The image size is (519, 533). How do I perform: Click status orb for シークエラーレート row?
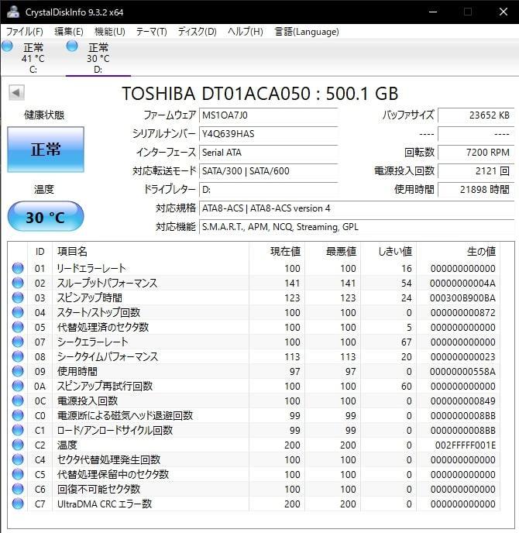tap(18, 342)
